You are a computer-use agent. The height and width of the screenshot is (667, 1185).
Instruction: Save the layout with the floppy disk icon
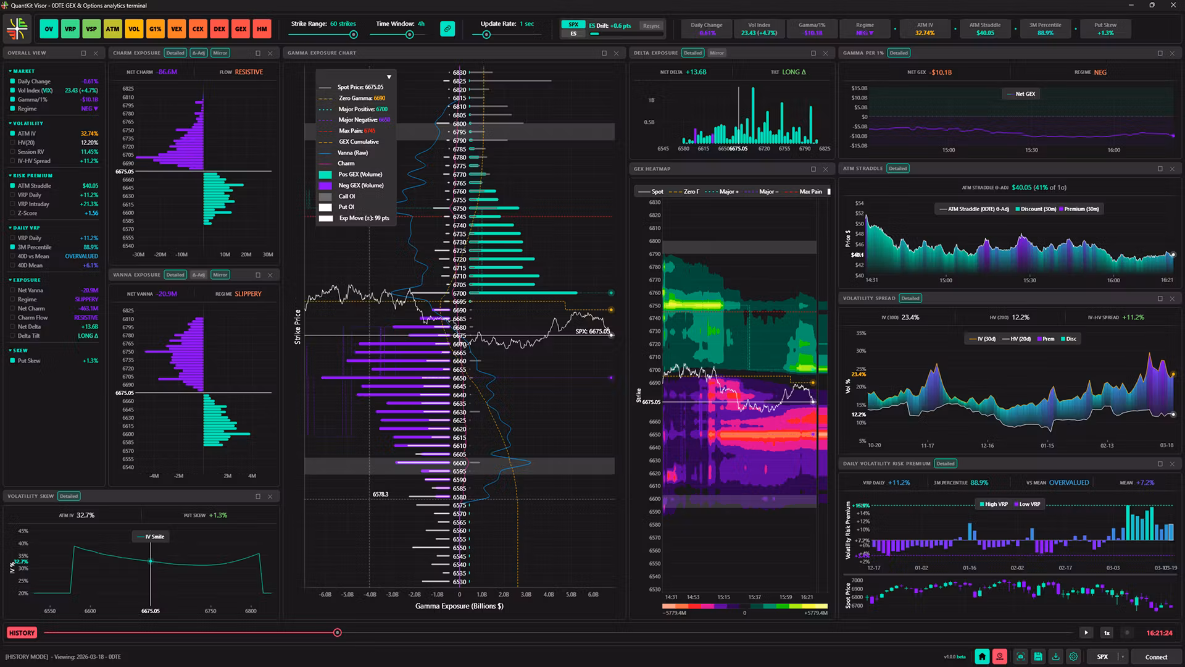(x=1038, y=657)
